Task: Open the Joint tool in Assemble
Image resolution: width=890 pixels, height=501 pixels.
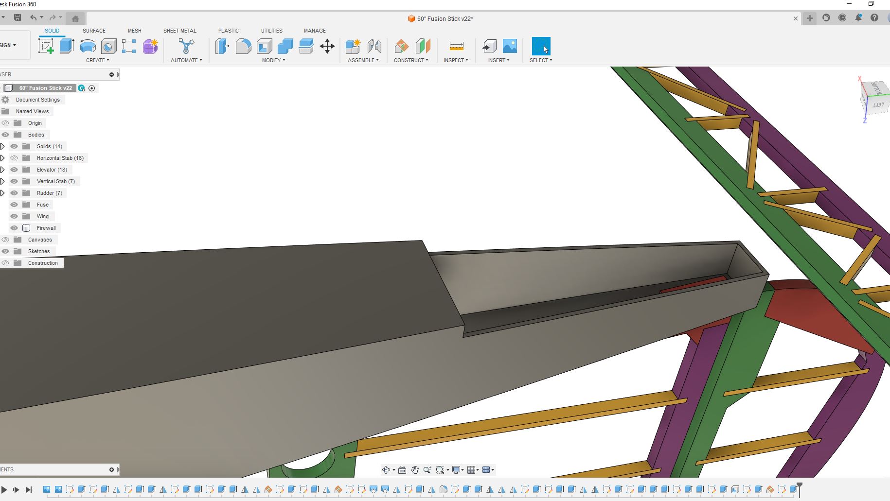Action: pos(374,47)
